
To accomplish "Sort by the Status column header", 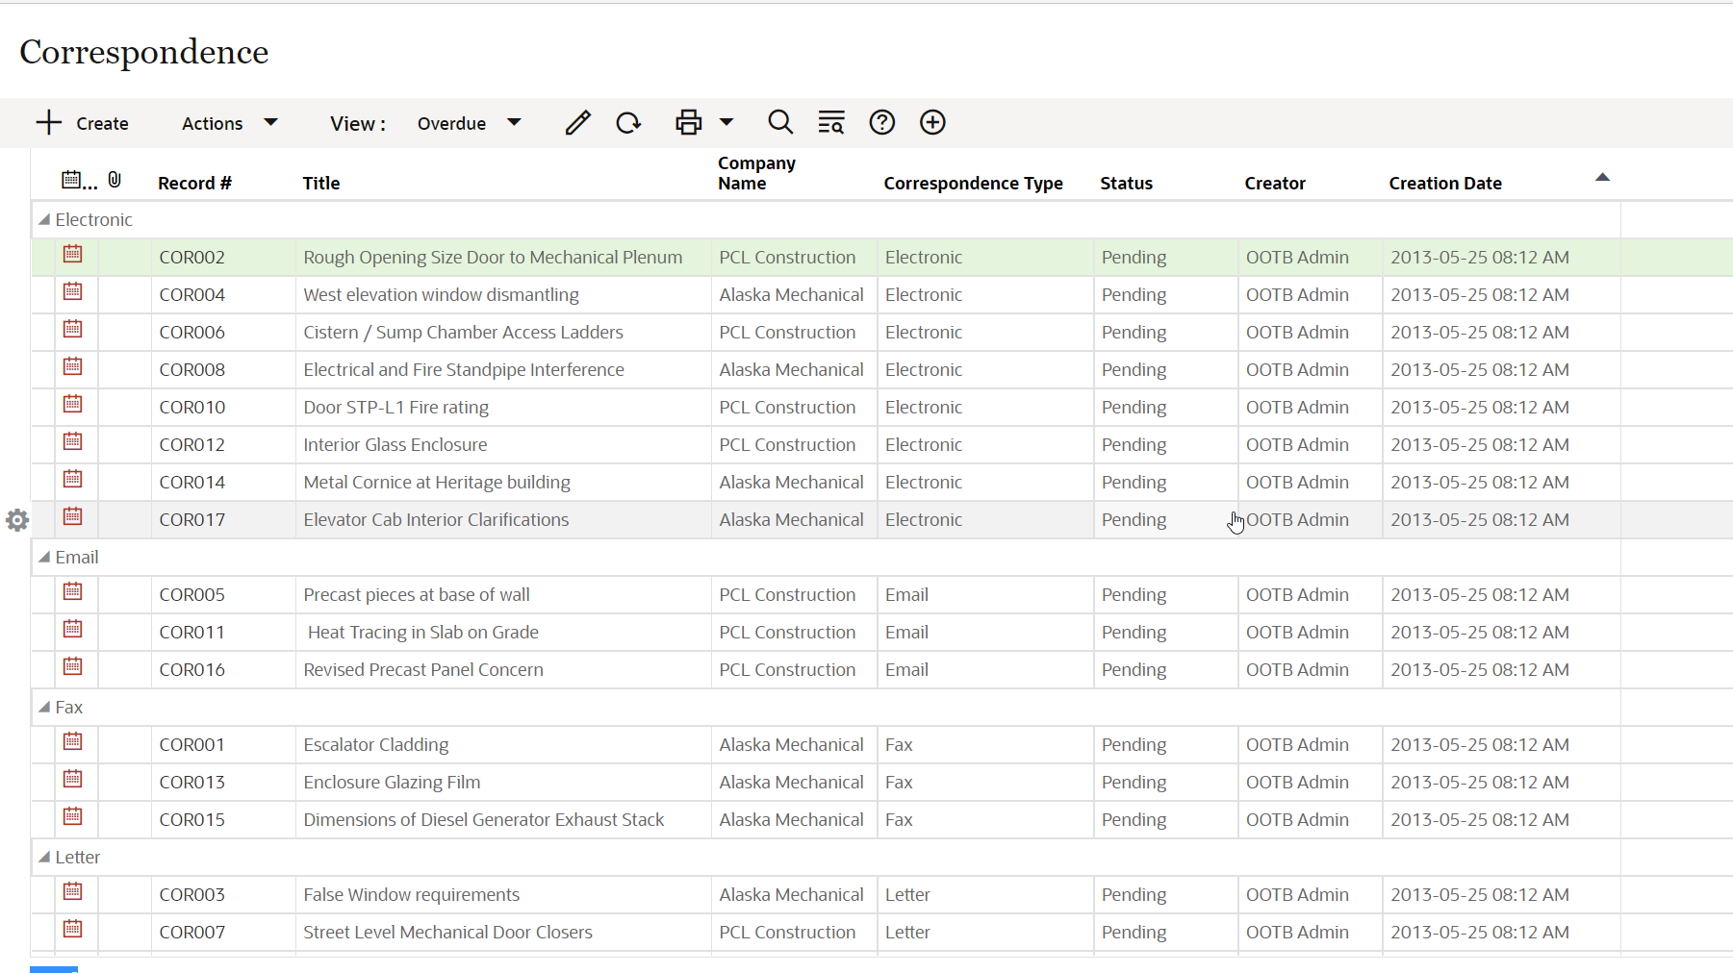I will tap(1126, 183).
